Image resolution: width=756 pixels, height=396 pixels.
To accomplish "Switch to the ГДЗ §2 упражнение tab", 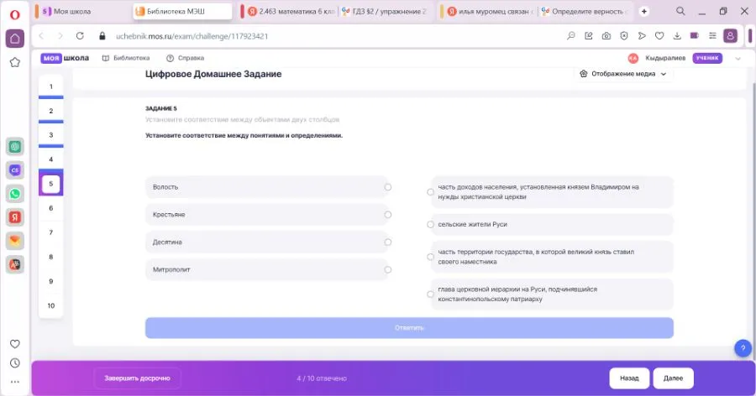I will (386, 11).
